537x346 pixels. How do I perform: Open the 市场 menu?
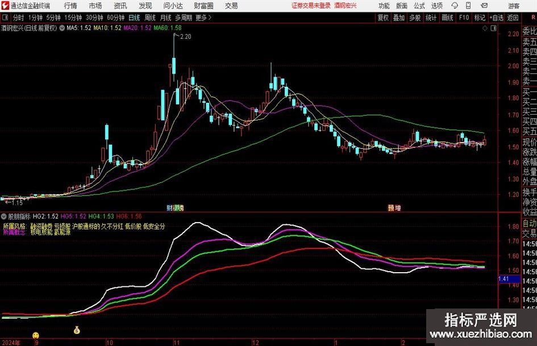[95, 6]
